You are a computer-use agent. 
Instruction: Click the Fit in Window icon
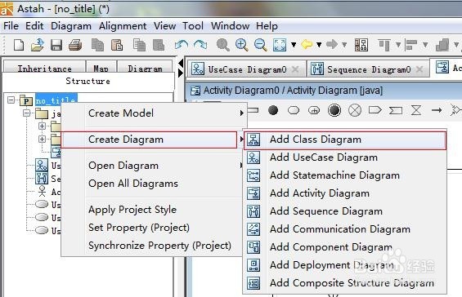click(280, 45)
